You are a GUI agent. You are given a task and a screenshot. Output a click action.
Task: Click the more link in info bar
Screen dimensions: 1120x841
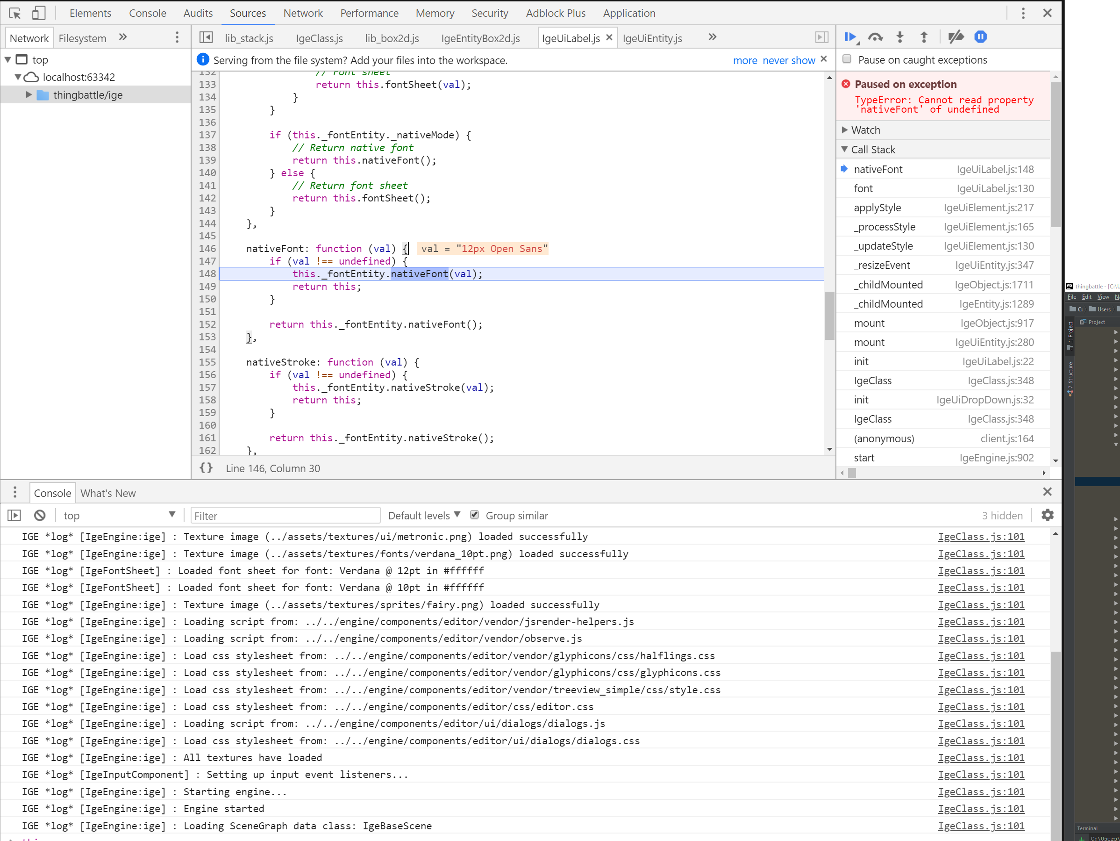click(x=745, y=60)
